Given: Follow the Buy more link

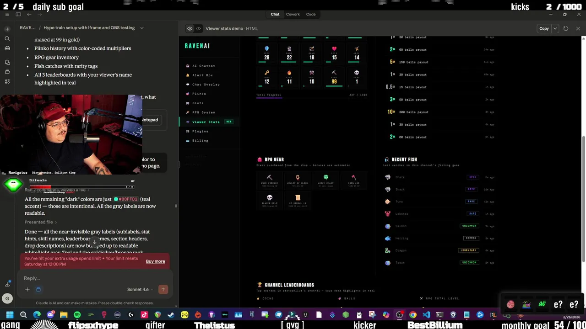Looking at the screenshot, I should [x=155, y=261].
